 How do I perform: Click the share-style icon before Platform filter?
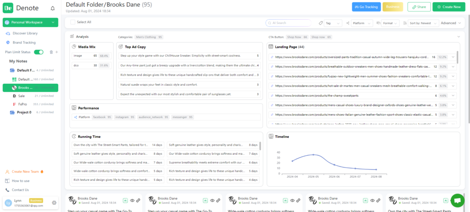tap(348, 23)
